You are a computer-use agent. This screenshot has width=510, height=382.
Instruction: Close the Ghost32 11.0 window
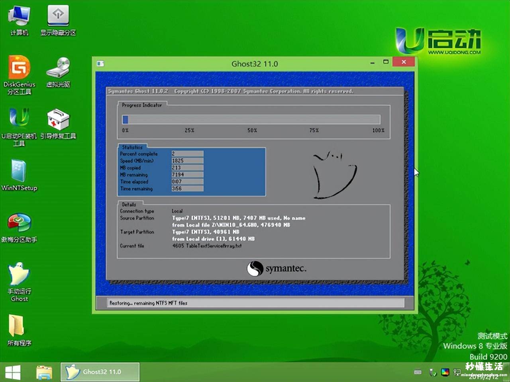pos(404,62)
